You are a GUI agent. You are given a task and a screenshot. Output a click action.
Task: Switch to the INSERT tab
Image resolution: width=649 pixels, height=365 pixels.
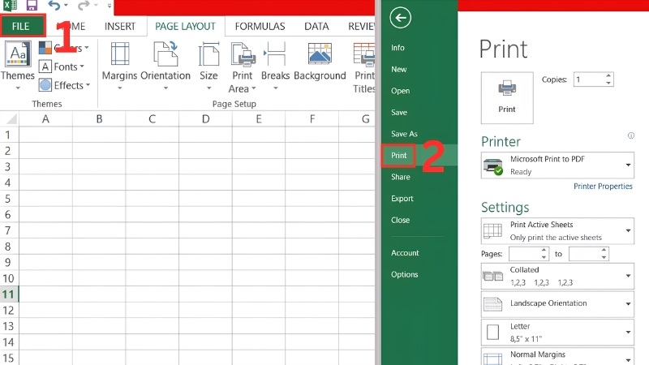[119, 27]
